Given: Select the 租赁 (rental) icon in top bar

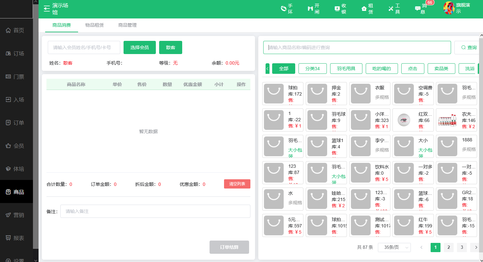Looking at the screenshot, I should [x=366, y=9].
